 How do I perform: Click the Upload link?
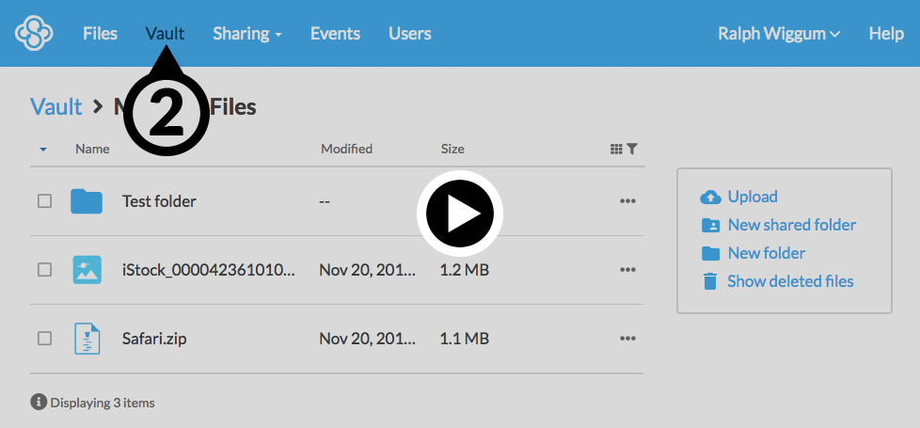(752, 197)
